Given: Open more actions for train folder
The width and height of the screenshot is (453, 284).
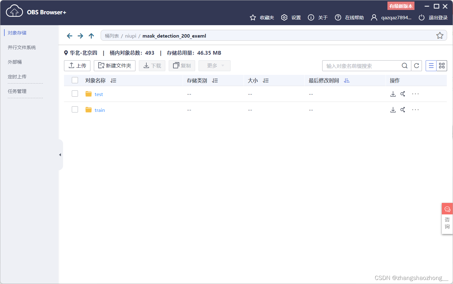Looking at the screenshot, I should pos(415,110).
